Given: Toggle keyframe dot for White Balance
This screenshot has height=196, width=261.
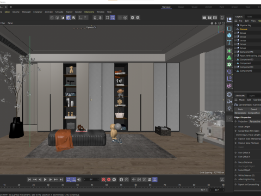Looking at the screenshot, I should [x=235, y=175].
